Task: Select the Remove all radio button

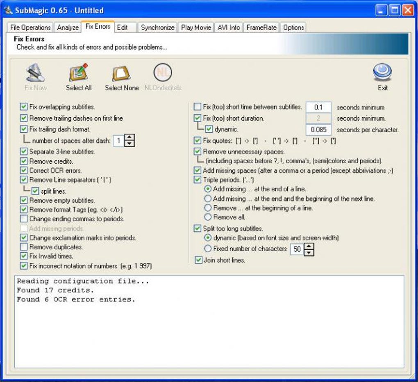Action: point(208,217)
